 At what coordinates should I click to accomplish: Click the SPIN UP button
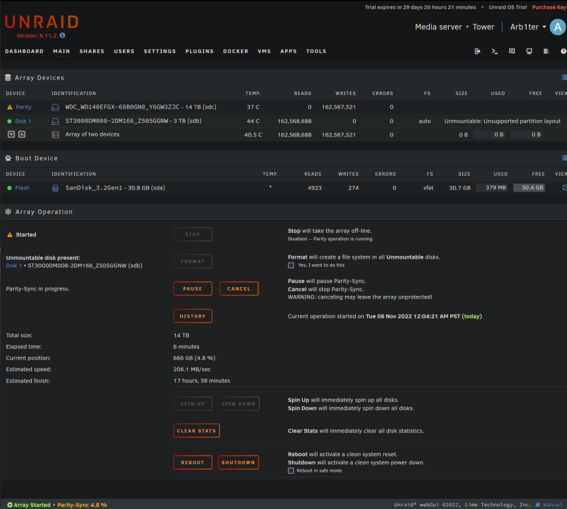193,404
